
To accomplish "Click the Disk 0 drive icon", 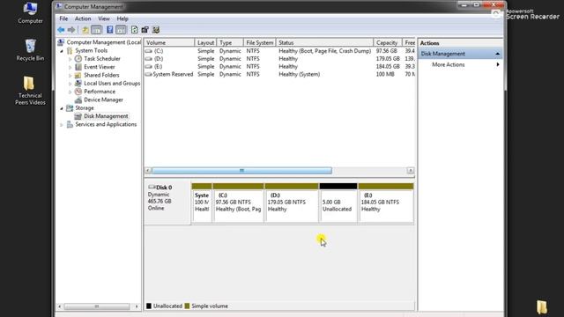I will (152, 187).
